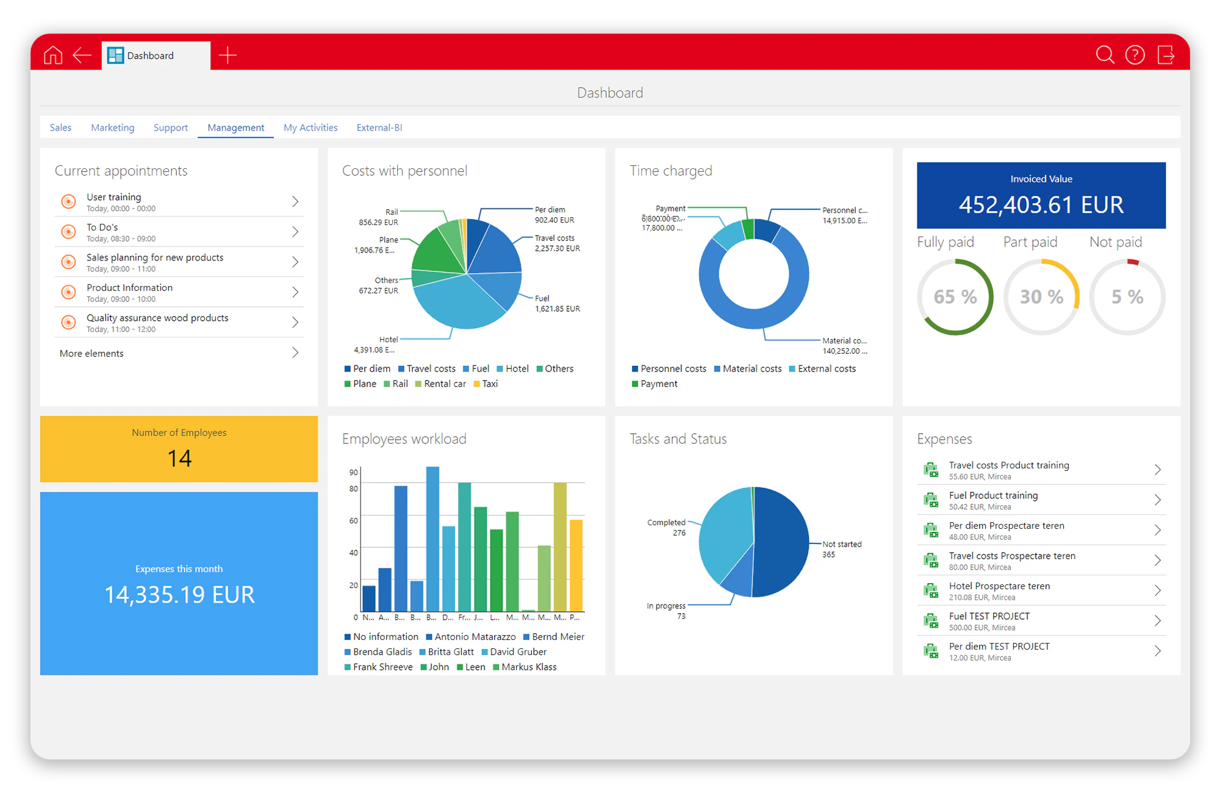The height and width of the screenshot is (793, 1220).
Task: Click the back arrow icon
Action: (82, 56)
